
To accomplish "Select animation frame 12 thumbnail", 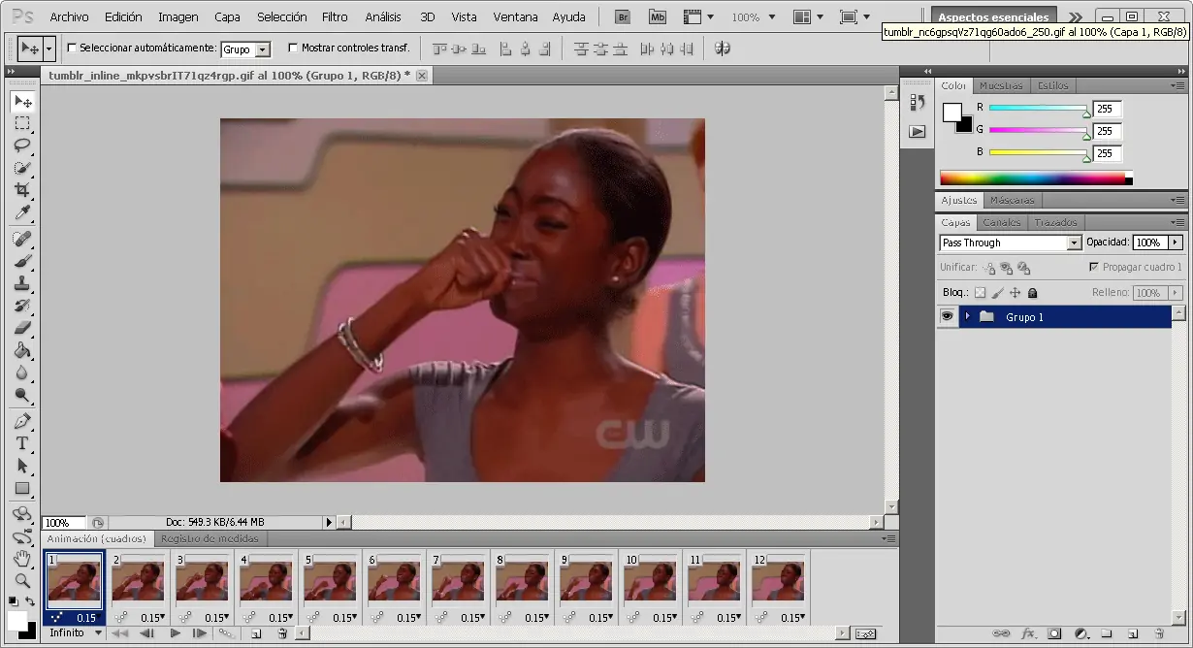I will coord(779,582).
